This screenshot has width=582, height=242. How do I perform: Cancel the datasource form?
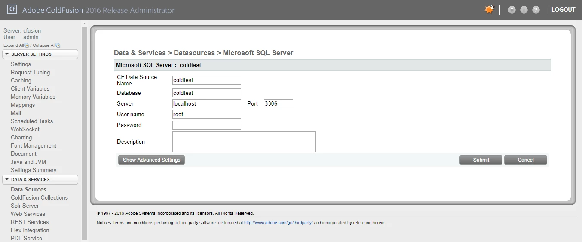click(x=526, y=160)
